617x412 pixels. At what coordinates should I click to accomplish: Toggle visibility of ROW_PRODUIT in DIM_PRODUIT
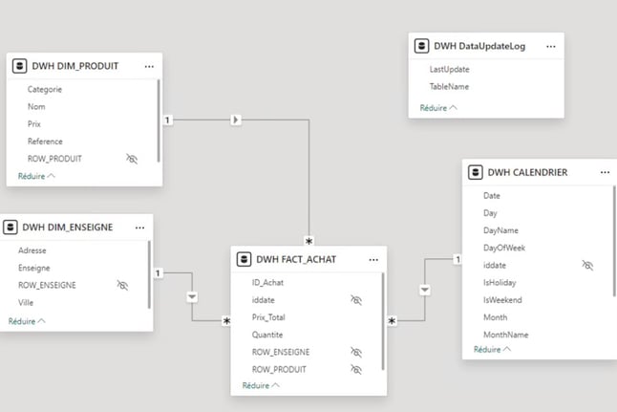[132, 159]
